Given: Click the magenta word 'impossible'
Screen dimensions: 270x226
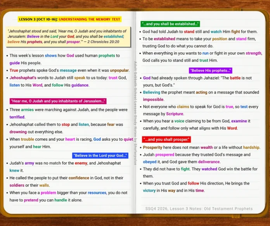Looking at the screenshot, I should (153, 100).
